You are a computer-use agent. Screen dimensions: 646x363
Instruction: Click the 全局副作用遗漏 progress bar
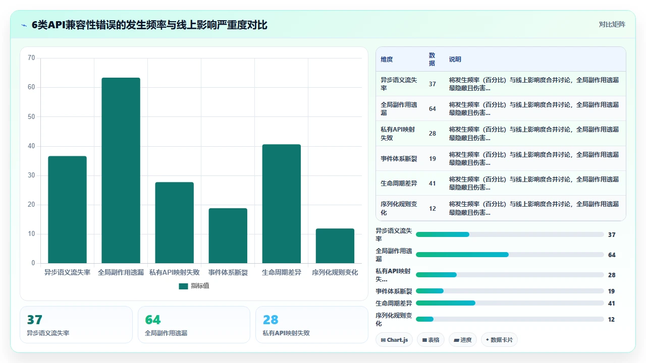pos(510,255)
